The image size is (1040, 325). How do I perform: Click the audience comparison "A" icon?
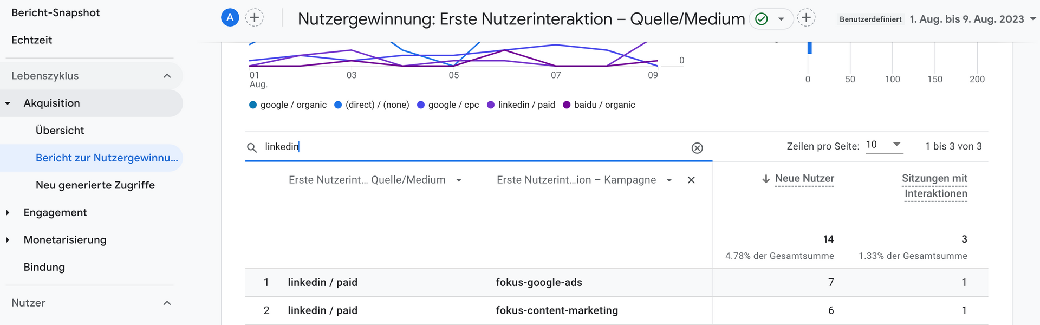[x=229, y=17]
